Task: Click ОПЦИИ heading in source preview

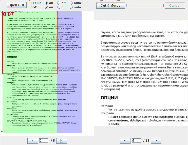Action: coord(12,57)
